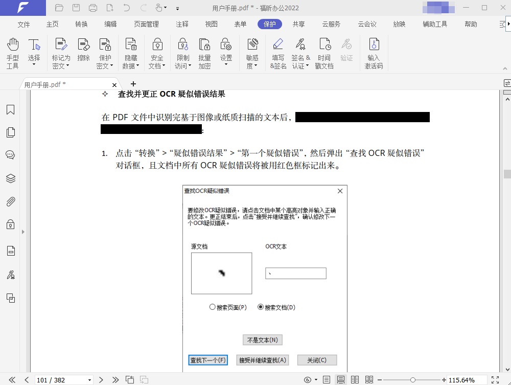Viewport: 511px width, 385px height.
Task: Click the zoom slider in the status bar
Action: (x=412, y=380)
